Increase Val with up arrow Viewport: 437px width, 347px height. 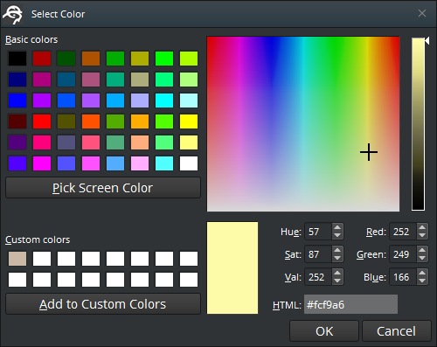click(337, 273)
